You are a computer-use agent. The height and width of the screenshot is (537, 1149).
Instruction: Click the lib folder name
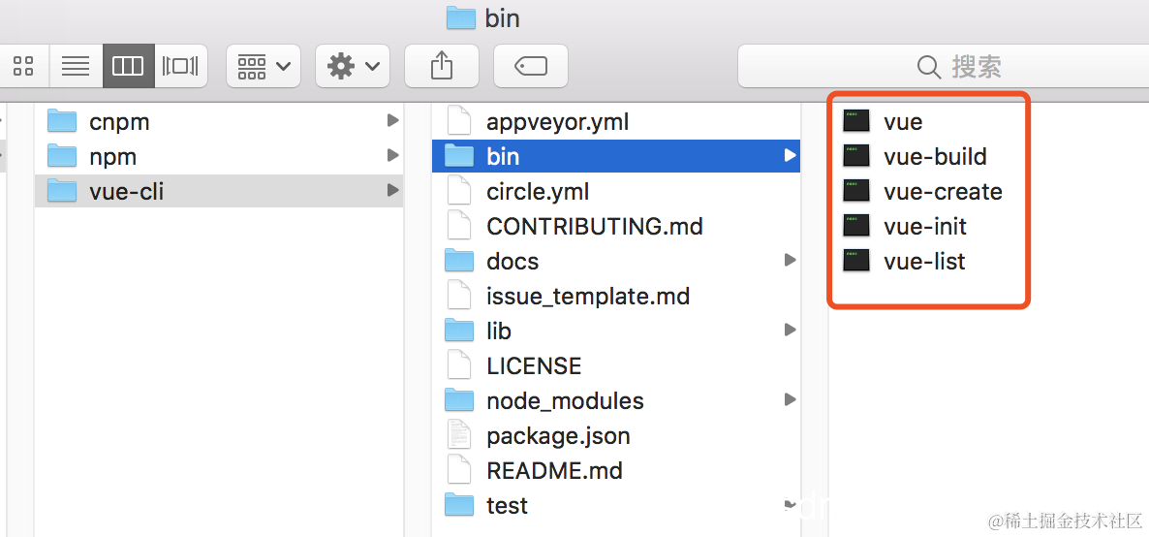(499, 331)
